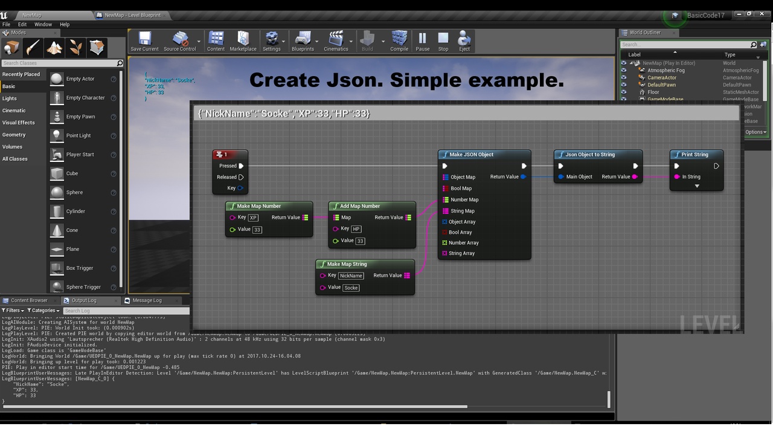Open the Window menu
Viewport: 773px width, 435px height.
pos(43,25)
